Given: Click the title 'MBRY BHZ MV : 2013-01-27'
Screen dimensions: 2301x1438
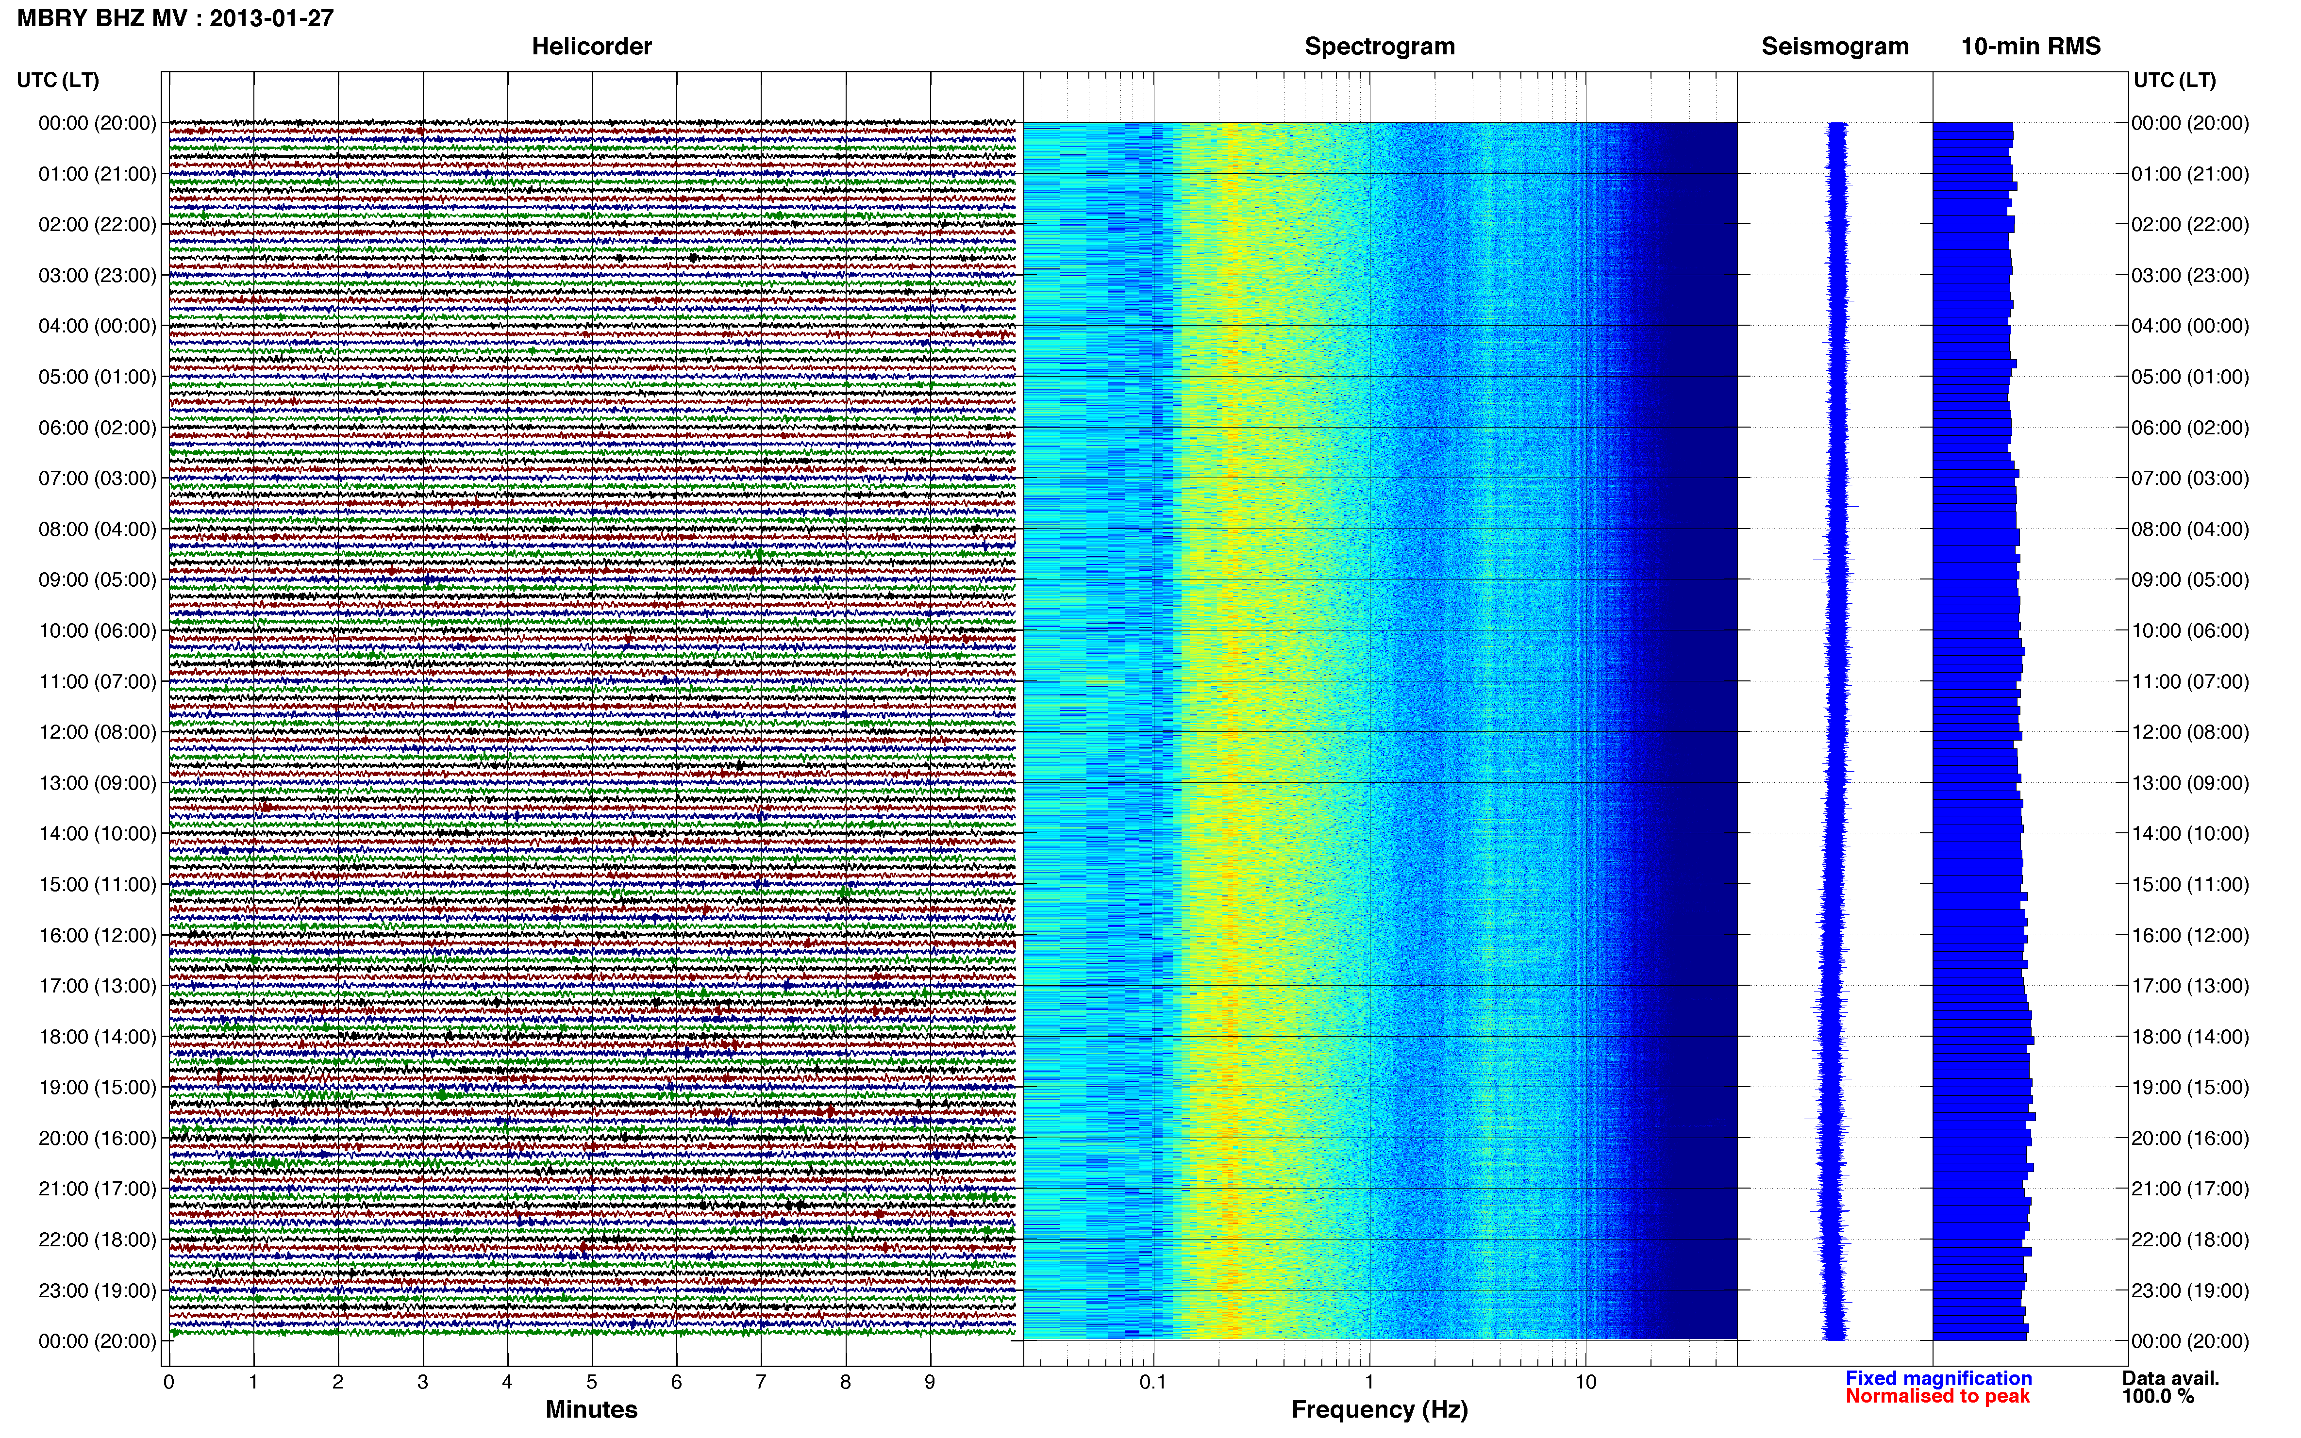Looking at the screenshot, I should pyautogui.click(x=176, y=18).
